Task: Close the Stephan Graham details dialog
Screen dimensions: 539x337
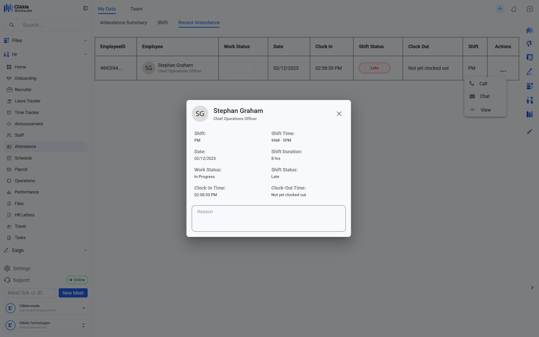Action: (x=339, y=114)
